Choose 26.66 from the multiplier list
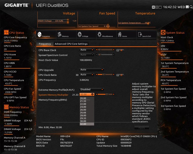193x154 pixels. pyautogui.click(x=87, y=112)
